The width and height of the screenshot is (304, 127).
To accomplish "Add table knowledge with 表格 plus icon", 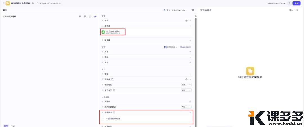I will tap(190, 57).
